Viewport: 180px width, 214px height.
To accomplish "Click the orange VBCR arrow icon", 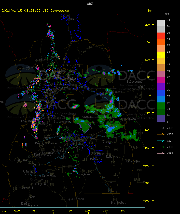I will click(161, 134).
